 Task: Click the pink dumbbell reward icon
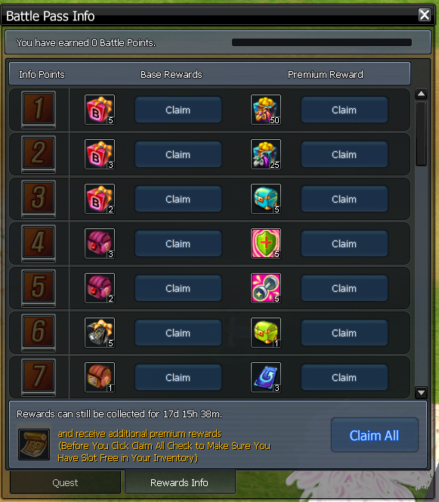[266, 288]
